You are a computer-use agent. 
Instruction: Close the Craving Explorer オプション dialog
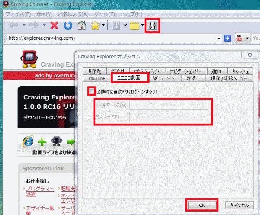(x=250, y=55)
